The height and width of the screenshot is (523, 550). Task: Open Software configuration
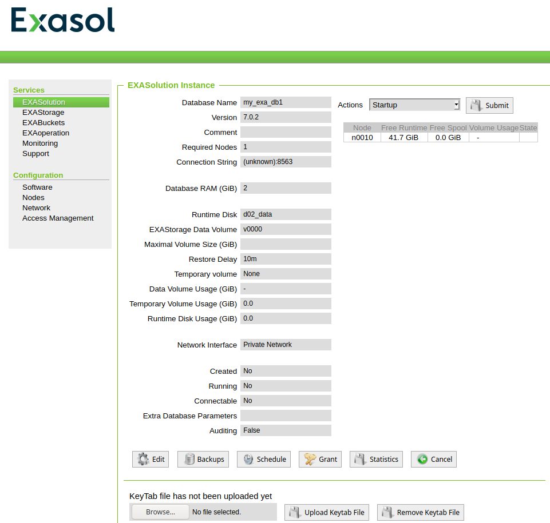pyautogui.click(x=37, y=187)
